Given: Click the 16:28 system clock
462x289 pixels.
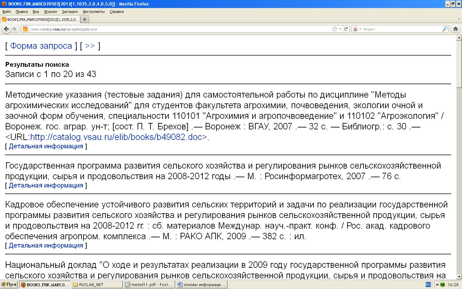Looking at the screenshot, I should [453, 285].
